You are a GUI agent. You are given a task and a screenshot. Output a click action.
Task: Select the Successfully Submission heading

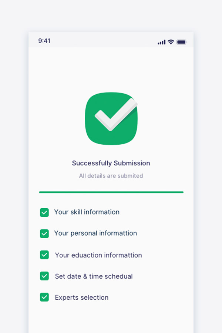(x=111, y=163)
